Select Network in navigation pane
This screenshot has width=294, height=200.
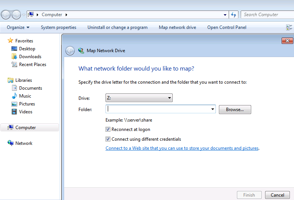click(24, 143)
